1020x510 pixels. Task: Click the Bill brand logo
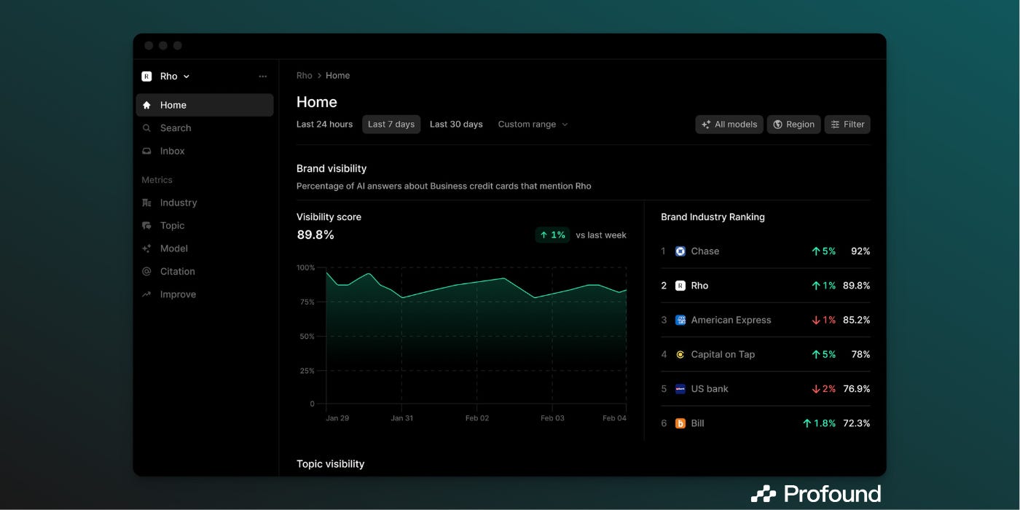click(x=680, y=423)
